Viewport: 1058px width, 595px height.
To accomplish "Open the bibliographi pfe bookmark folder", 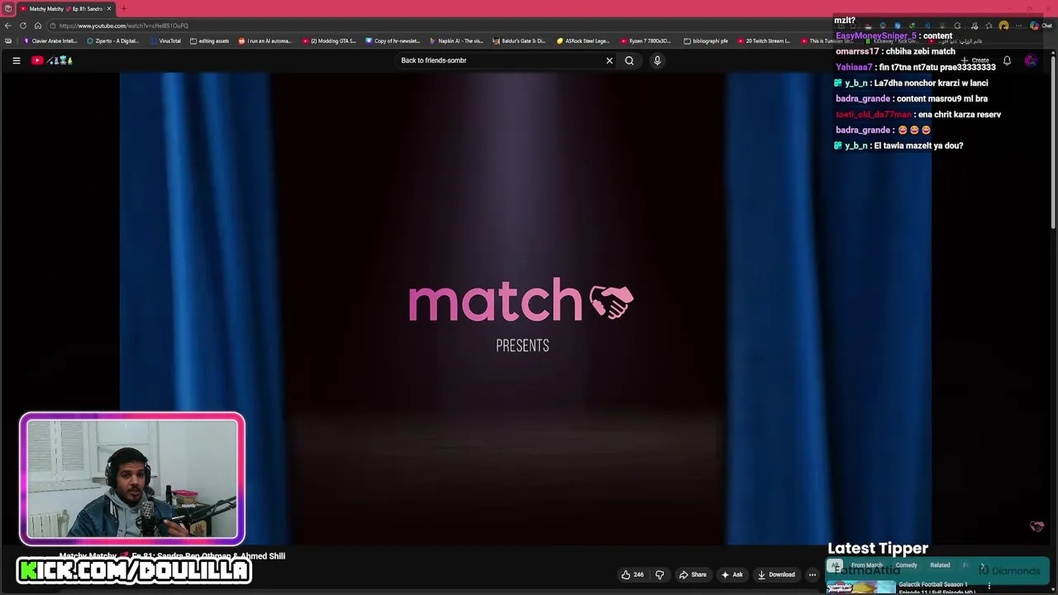I will tap(706, 40).
